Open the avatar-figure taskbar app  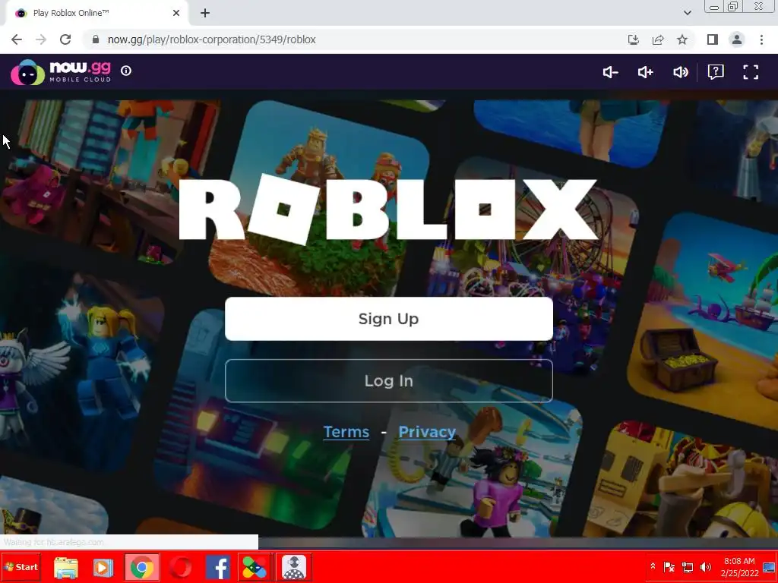click(x=294, y=567)
